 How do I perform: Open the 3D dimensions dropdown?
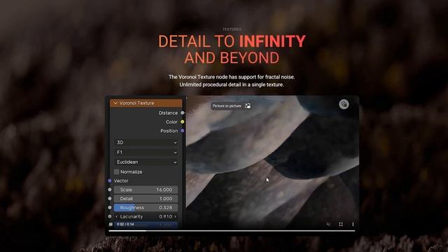146,142
